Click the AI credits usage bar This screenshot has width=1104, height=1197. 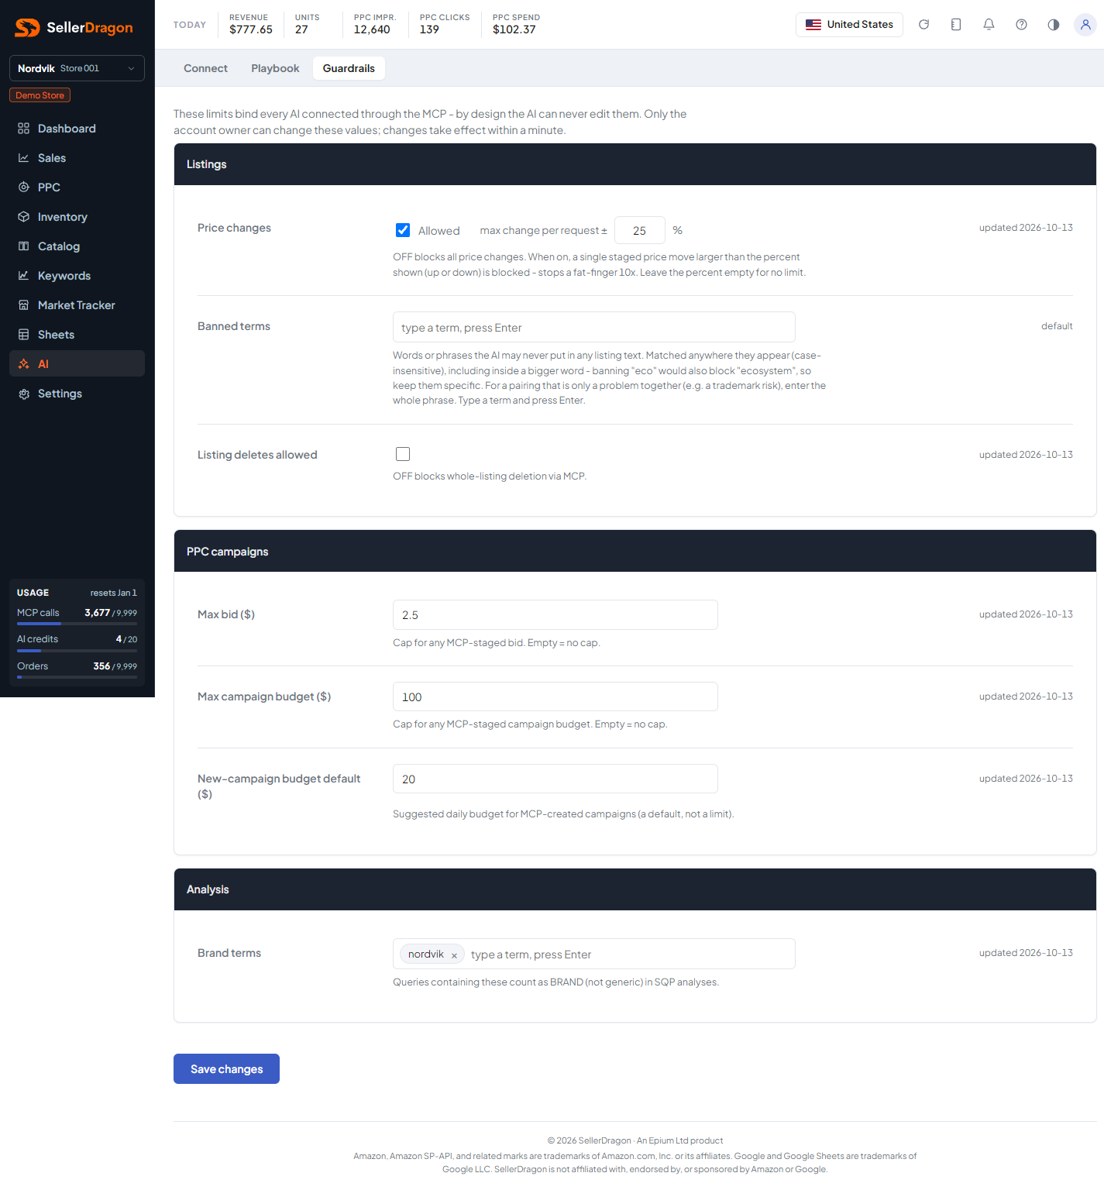point(77,650)
